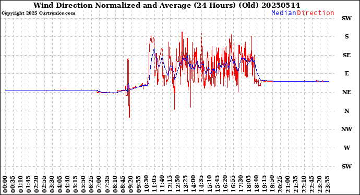Image resolution: width=360 pixels, height=195 pixels.
Task: Click the 21:00 time axis label
Action: [287, 184]
